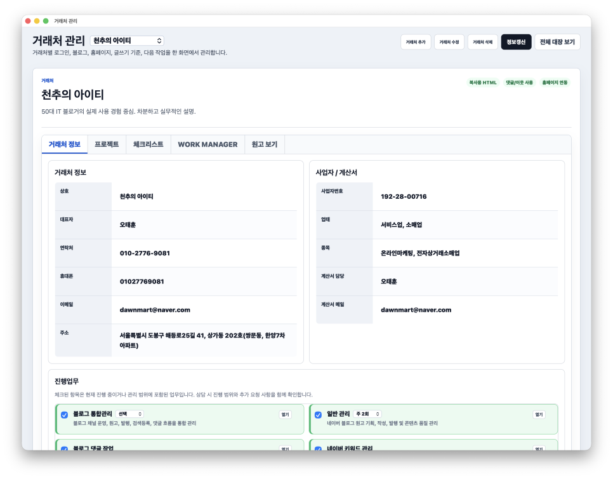Click the 사업자 / 계산서 section title

pyautogui.click(x=336, y=173)
